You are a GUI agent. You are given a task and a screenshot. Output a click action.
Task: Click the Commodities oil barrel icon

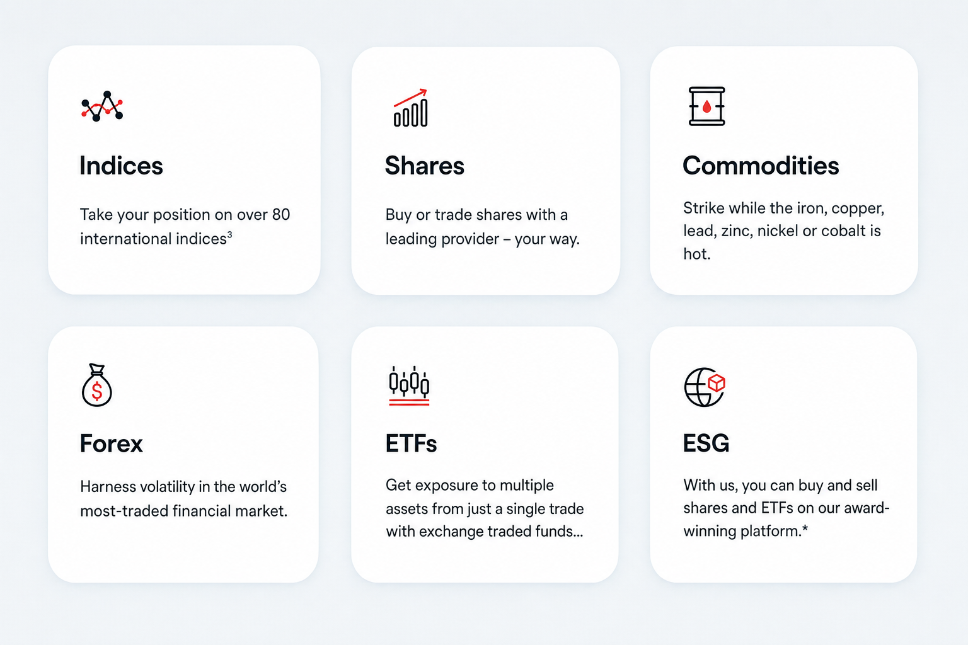(x=706, y=106)
